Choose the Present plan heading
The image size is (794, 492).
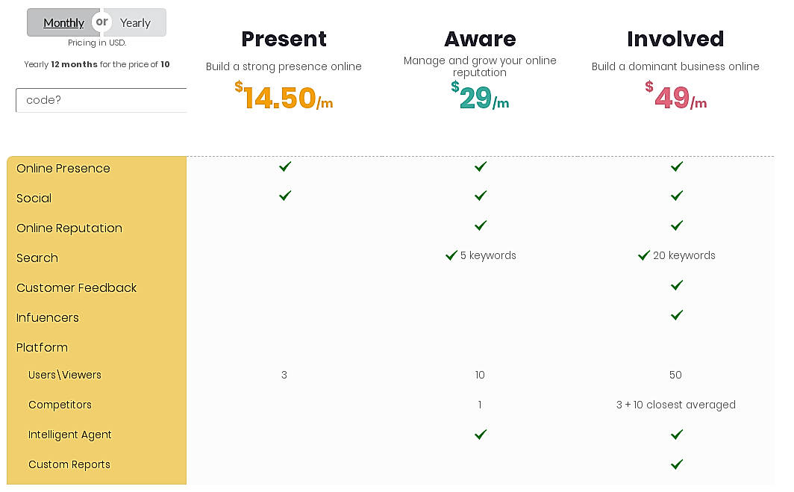pos(284,39)
